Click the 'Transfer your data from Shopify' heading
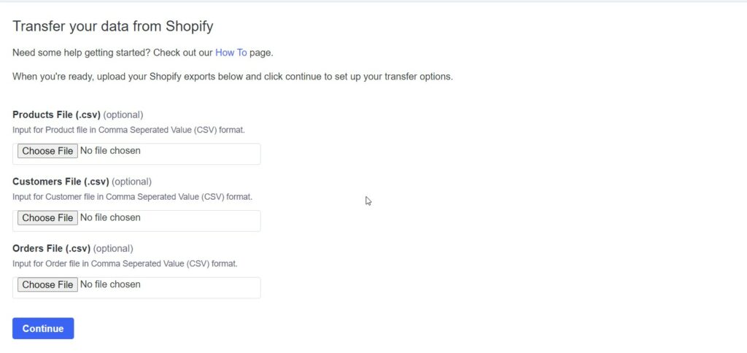747x353 pixels. click(113, 26)
